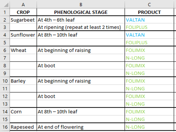Click the Barley cell in row 10
Image resolution: width=176 pixels, height=132 pixels.
tap(23, 81)
